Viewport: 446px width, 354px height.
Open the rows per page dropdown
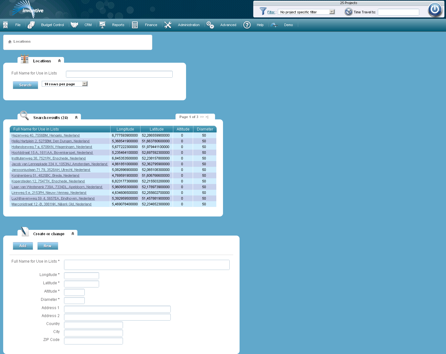point(85,84)
